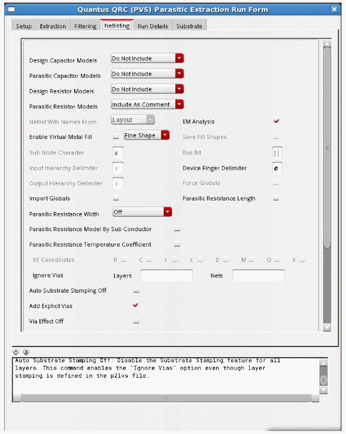346x434 pixels.
Task: Expand Parasitic Resistance Width Off dropdown
Action: click(x=142, y=212)
